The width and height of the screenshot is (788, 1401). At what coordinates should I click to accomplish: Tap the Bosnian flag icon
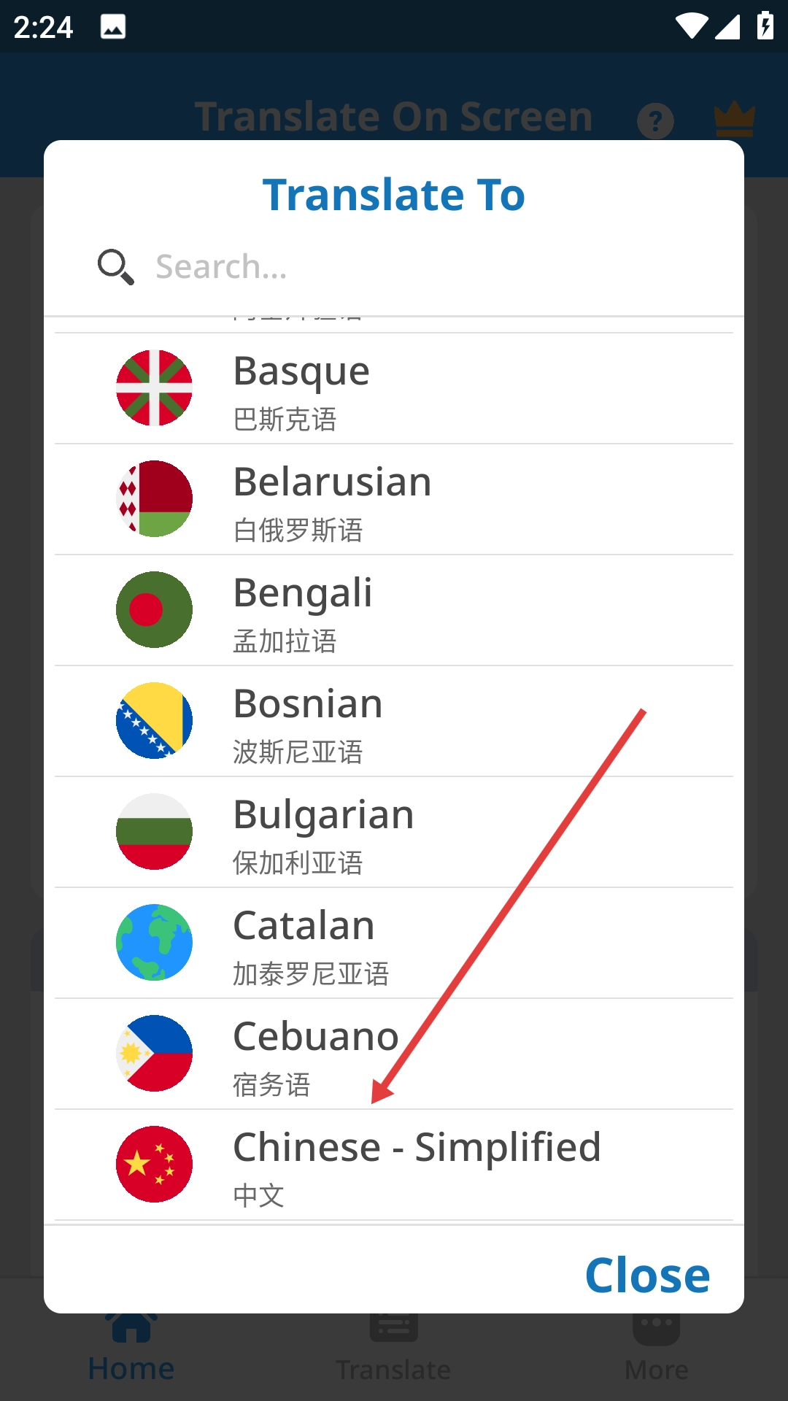coord(154,720)
